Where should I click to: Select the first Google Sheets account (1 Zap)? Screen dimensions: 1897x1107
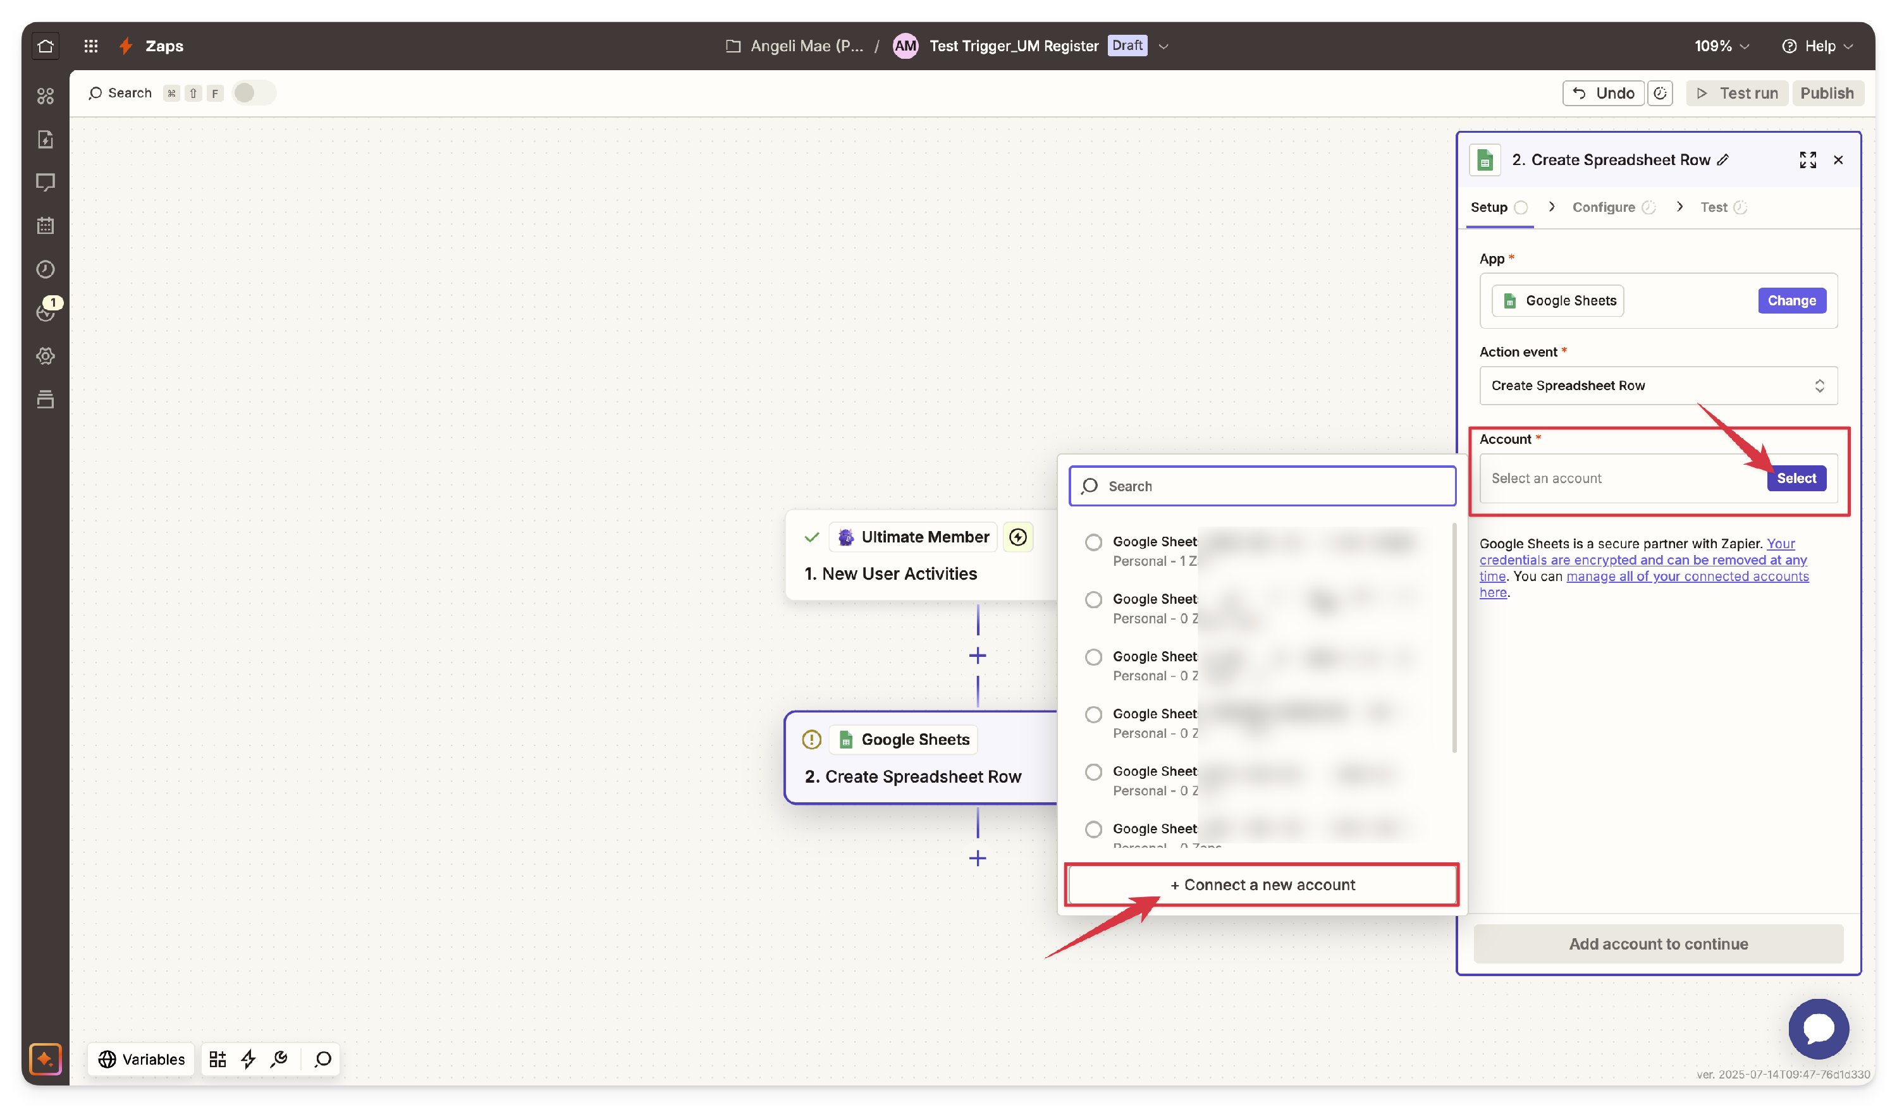point(1093,542)
